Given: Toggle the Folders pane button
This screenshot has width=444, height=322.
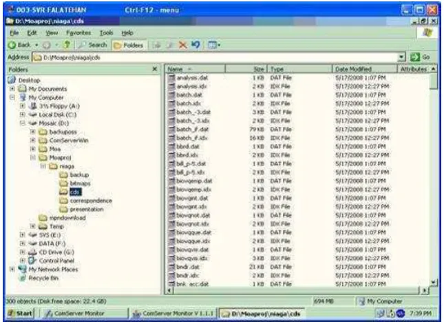Looking at the screenshot, I should tap(129, 45).
